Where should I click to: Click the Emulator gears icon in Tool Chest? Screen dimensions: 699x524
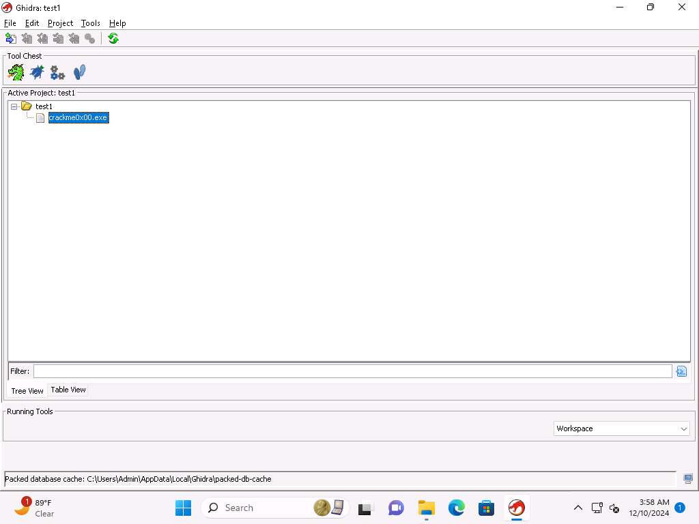tap(57, 72)
